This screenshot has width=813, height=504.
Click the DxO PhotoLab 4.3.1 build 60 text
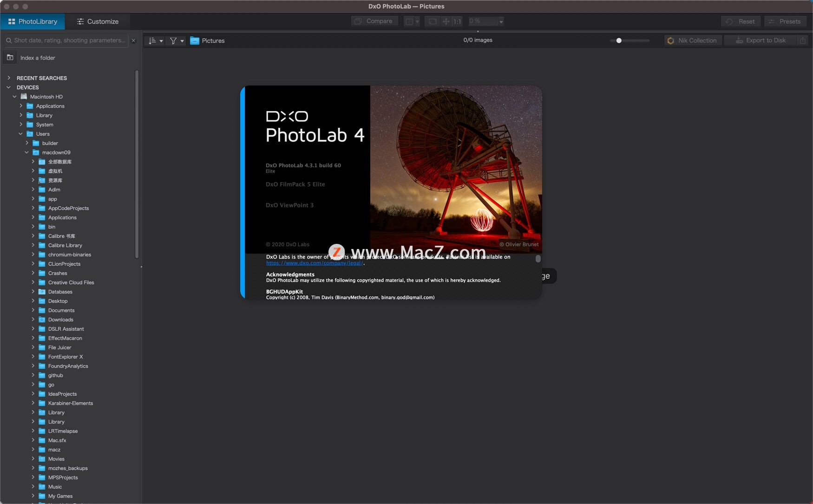[x=303, y=165]
